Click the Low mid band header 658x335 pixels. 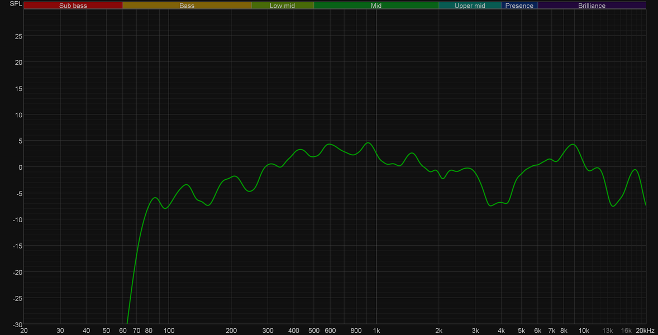(x=283, y=6)
